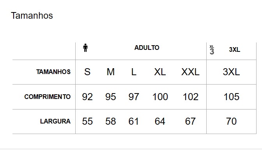Click the length value 92
Image resolution: width=262 pixels, height=150 pixels.
click(87, 97)
